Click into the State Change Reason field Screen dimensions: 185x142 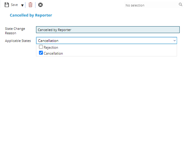click(x=107, y=30)
